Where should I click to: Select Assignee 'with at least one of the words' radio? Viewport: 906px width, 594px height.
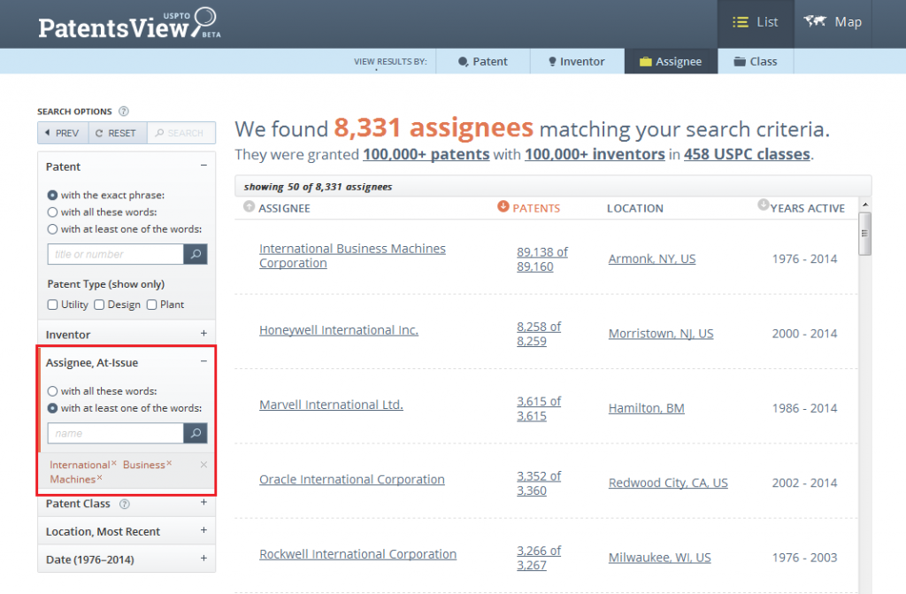(x=52, y=408)
